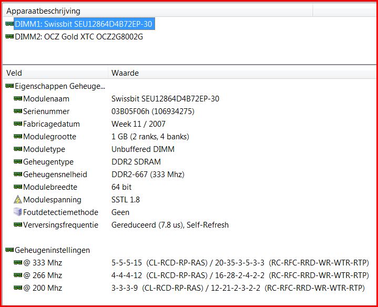
Task: Click the Fabricagedatum row icon
Action: (18, 124)
